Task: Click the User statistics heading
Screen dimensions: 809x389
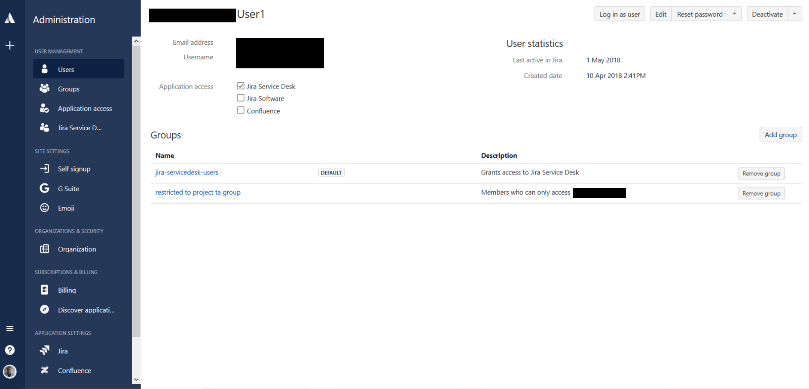Action: click(534, 43)
